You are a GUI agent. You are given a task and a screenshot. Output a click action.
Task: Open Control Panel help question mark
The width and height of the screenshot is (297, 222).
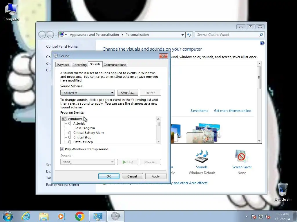tap(262, 43)
